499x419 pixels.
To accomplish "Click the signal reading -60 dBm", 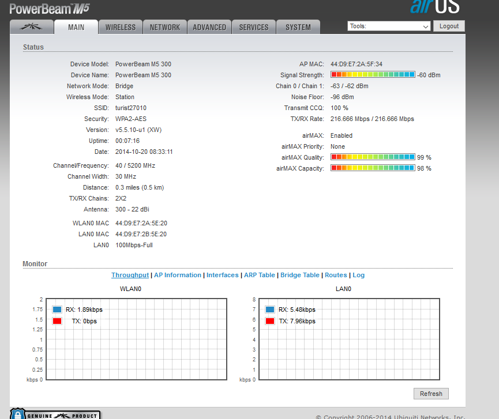I will point(429,75).
